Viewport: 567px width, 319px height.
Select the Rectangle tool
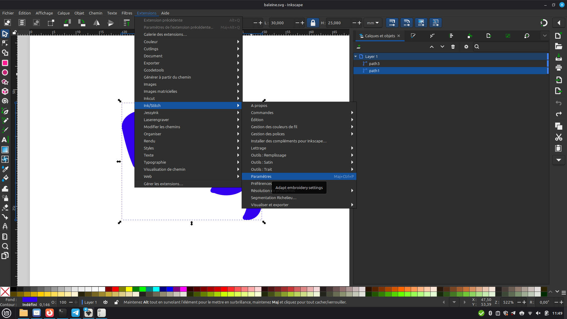tap(5, 63)
